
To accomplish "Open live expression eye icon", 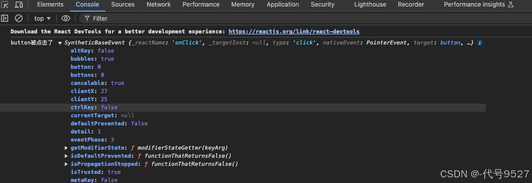I will click(x=65, y=18).
